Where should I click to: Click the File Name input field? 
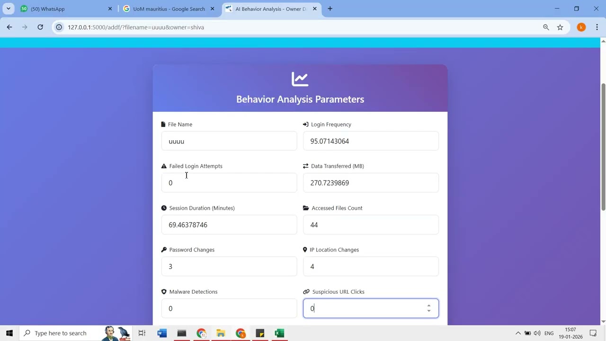tap(229, 141)
